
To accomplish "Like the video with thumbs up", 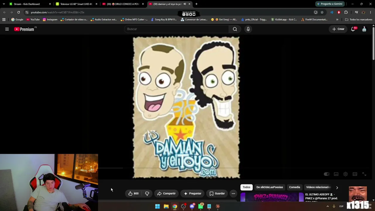I will 133,193.
